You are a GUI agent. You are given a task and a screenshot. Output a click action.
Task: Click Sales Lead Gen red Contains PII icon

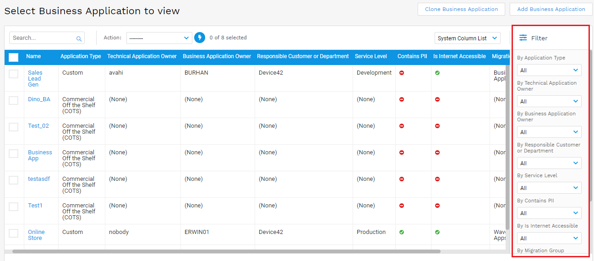pyautogui.click(x=402, y=73)
